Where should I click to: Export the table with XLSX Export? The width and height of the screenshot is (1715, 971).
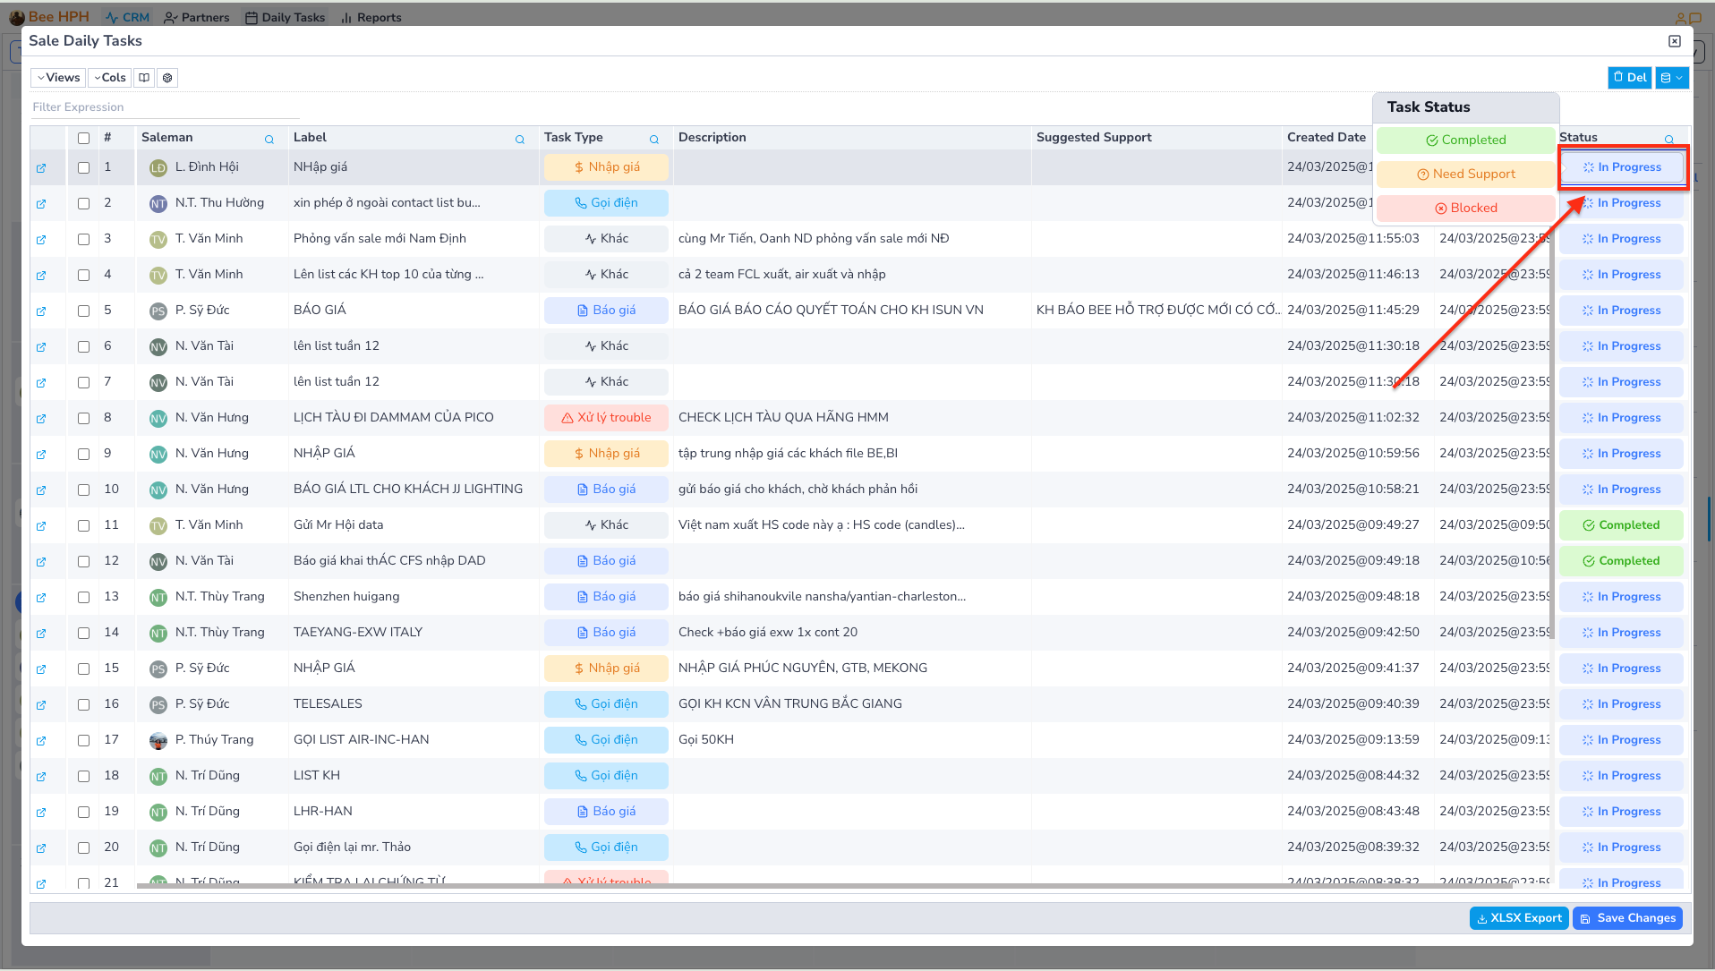click(x=1518, y=918)
